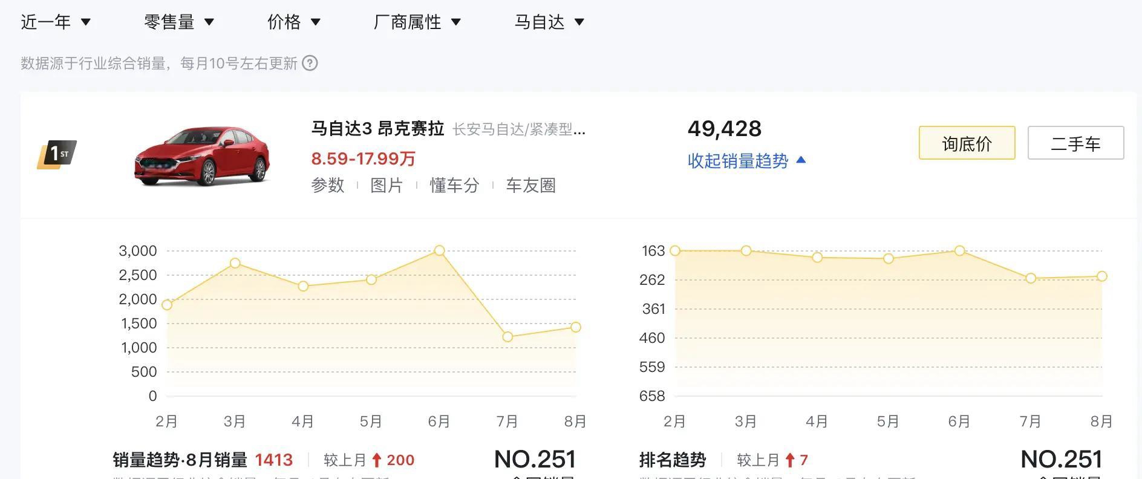Screen dimensions: 1142x479
Task: Open the 图片 photos link
Action: click(x=387, y=185)
